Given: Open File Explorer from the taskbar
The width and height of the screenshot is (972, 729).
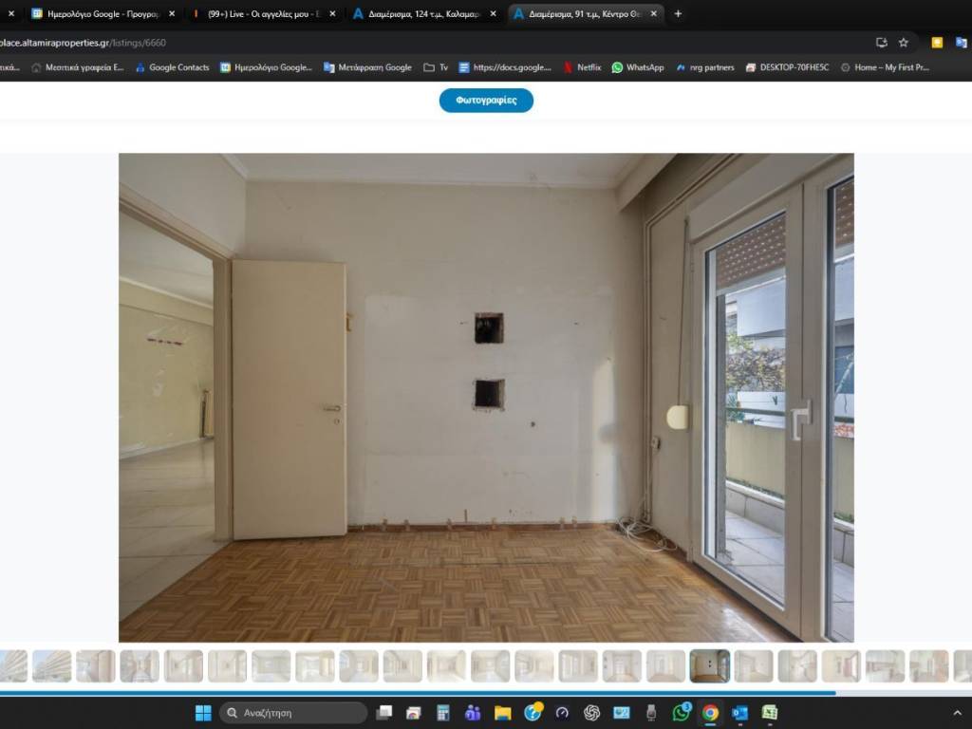Looking at the screenshot, I should (x=502, y=713).
